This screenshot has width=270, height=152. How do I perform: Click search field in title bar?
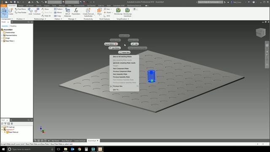click(x=211, y=2)
